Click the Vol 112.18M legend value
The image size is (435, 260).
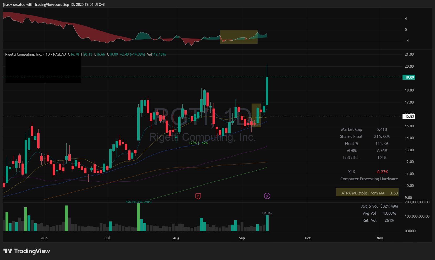coord(156,54)
